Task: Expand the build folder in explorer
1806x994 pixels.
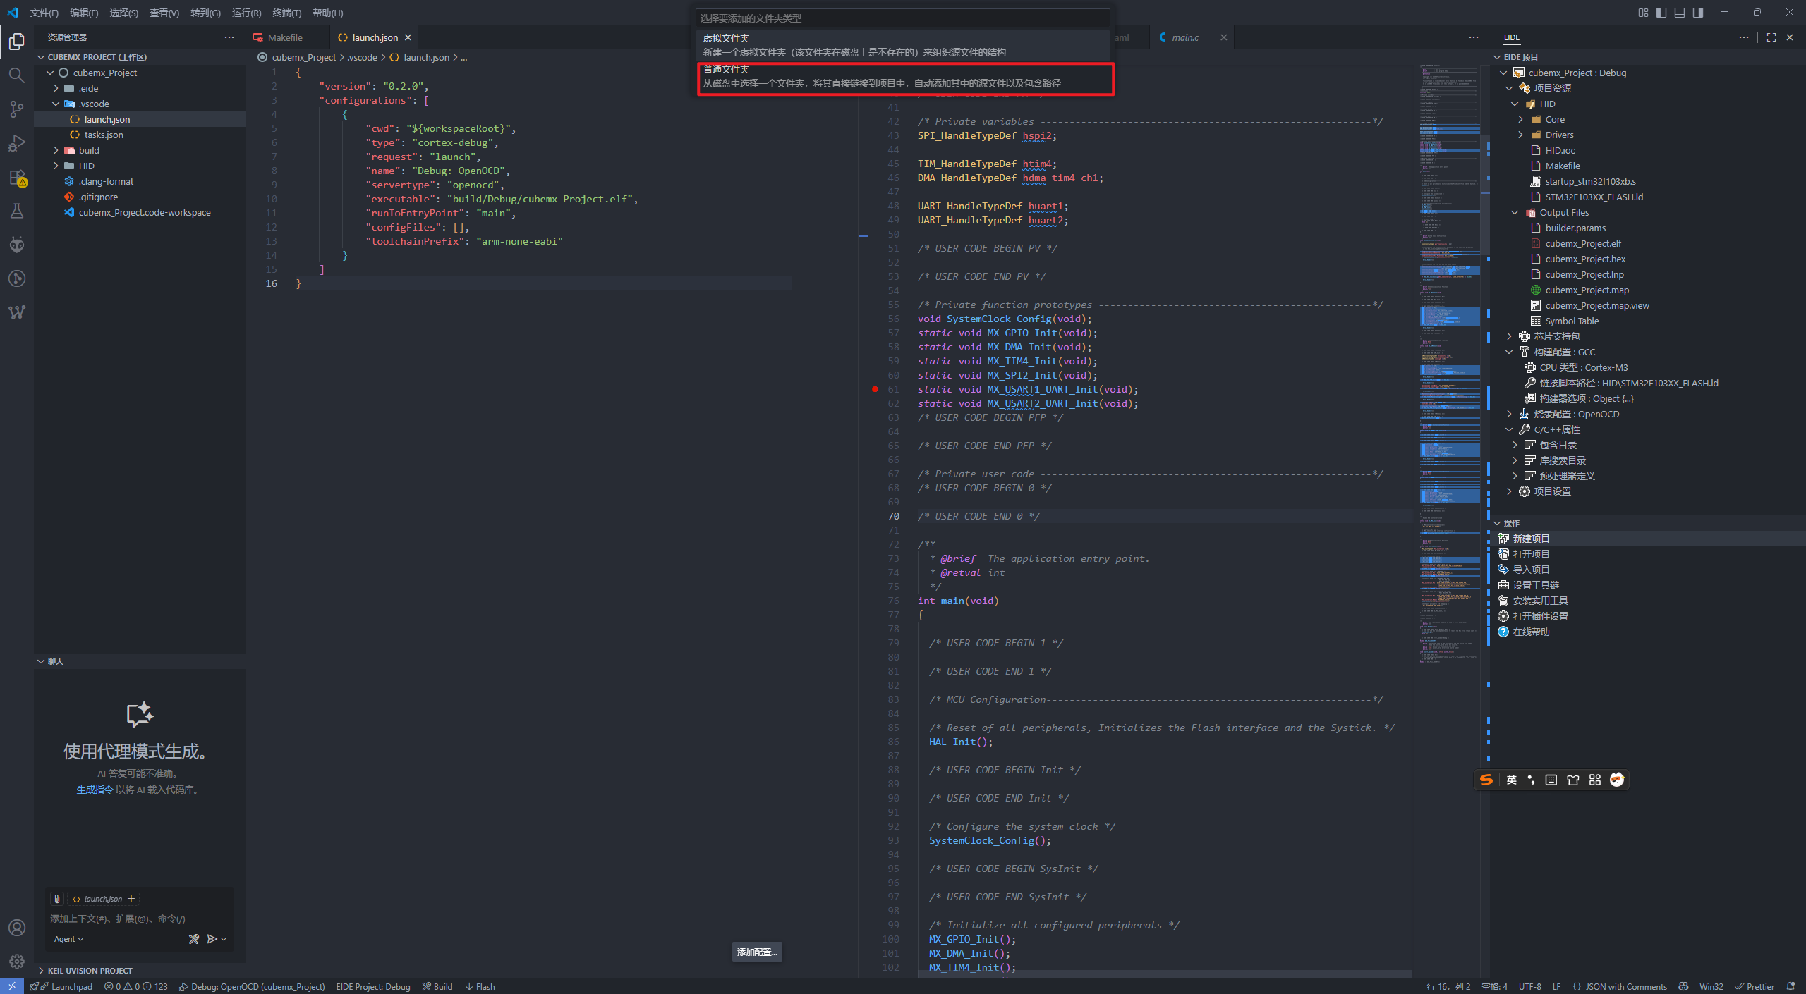Action: [x=89, y=150]
